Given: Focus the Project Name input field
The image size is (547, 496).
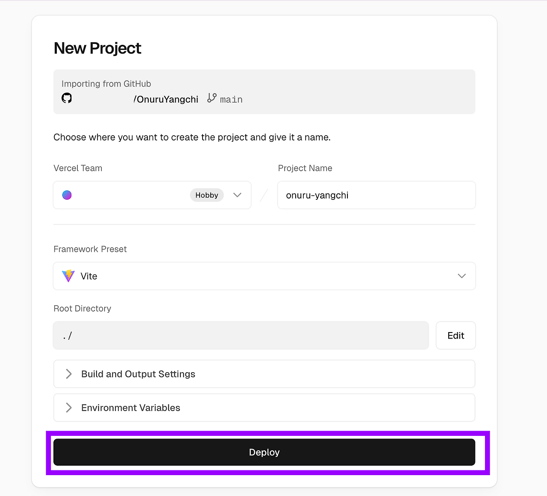Looking at the screenshot, I should [376, 195].
